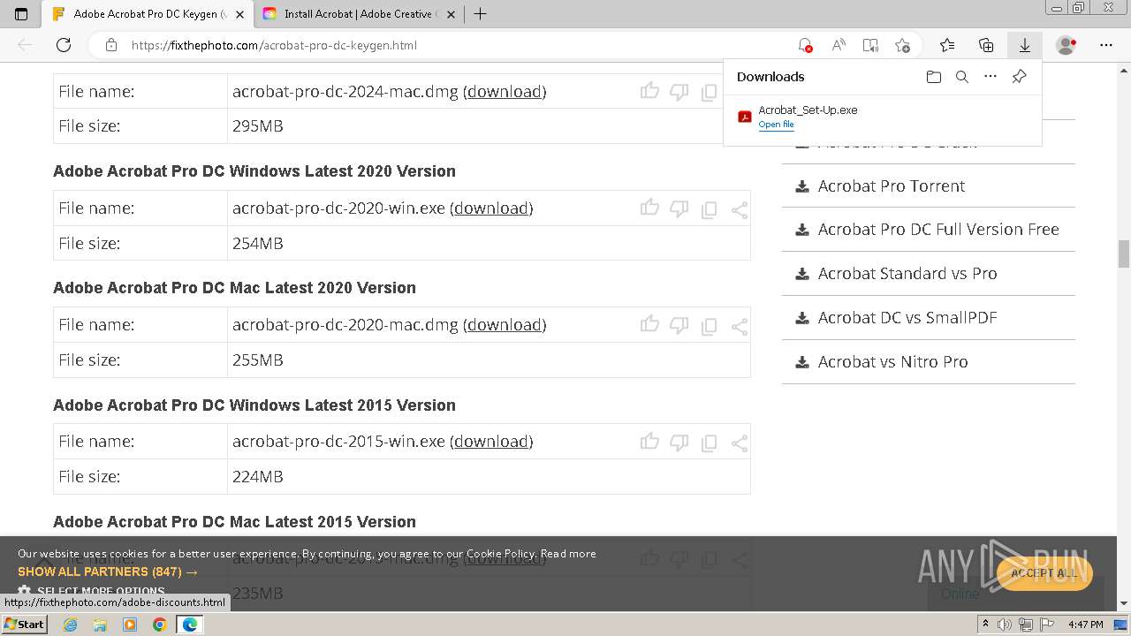Copy icon for acrobat-pro-dc-2020-mac.dmg row
The width and height of the screenshot is (1131, 636).
point(709,326)
